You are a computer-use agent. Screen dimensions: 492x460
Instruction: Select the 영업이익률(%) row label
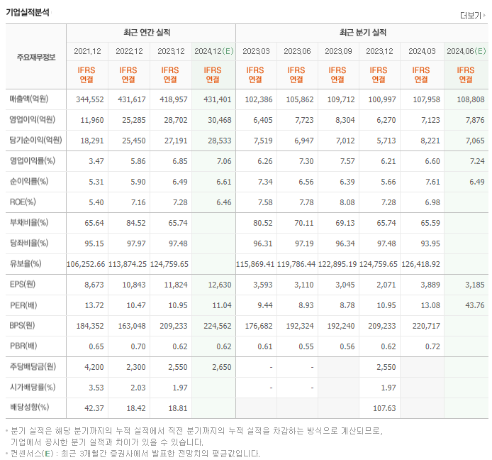coord(33,160)
